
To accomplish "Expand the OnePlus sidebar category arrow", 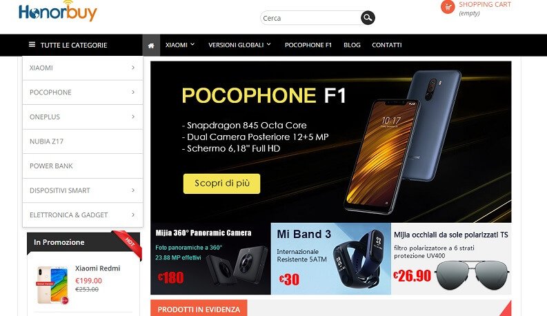I will coord(133,117).
